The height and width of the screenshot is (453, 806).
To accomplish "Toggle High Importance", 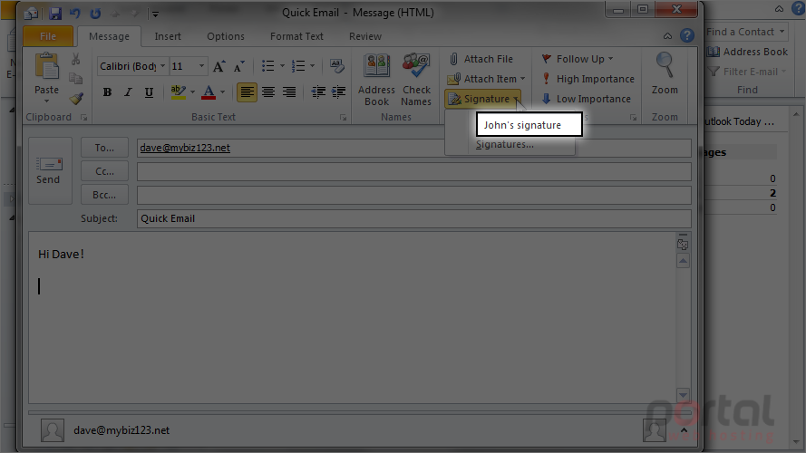I will 588,79.
